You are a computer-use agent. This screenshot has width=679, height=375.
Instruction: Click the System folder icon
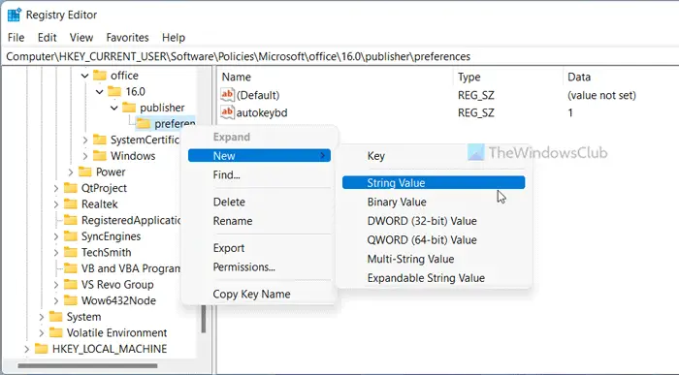pos(55,317)
